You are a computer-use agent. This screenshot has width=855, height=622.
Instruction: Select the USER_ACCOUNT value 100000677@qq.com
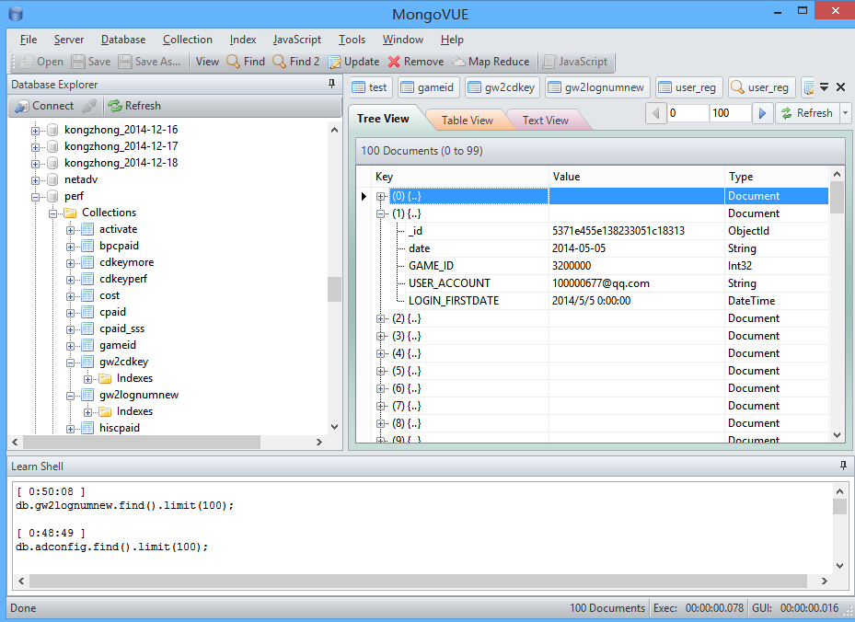click(x=600, y=283)
